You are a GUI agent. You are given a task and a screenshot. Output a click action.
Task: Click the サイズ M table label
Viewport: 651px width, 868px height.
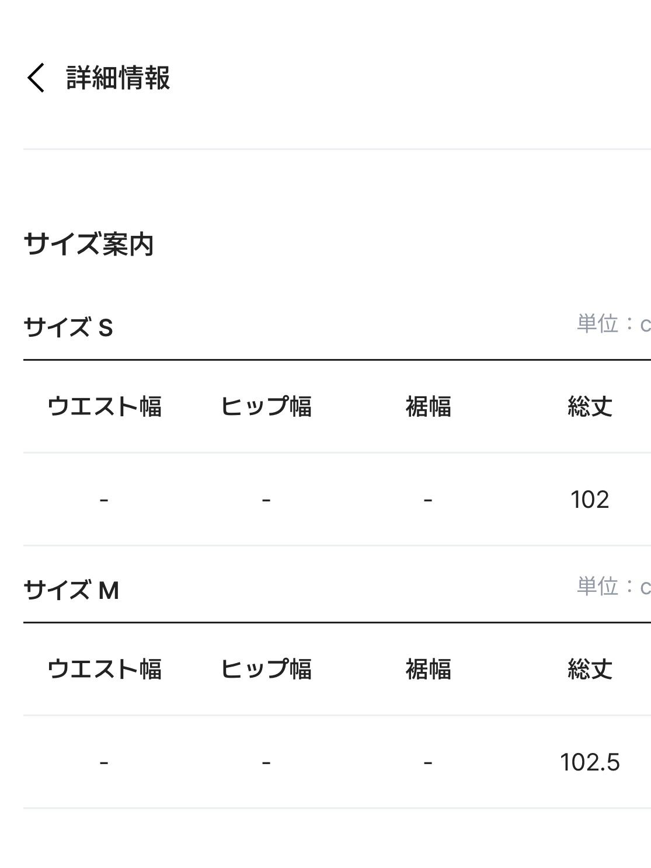71,590
